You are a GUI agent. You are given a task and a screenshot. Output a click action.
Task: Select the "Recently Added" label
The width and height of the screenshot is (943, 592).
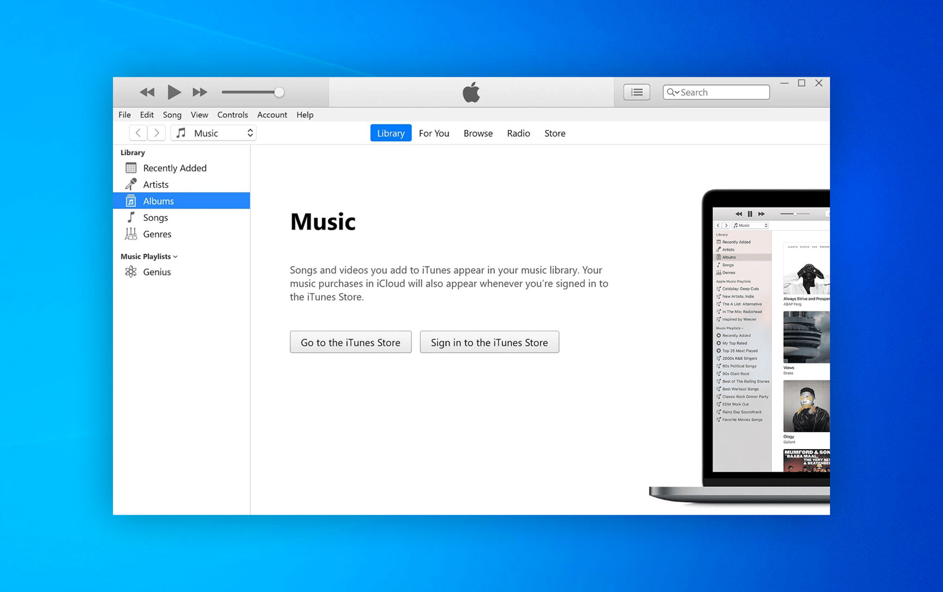[175, 168]
